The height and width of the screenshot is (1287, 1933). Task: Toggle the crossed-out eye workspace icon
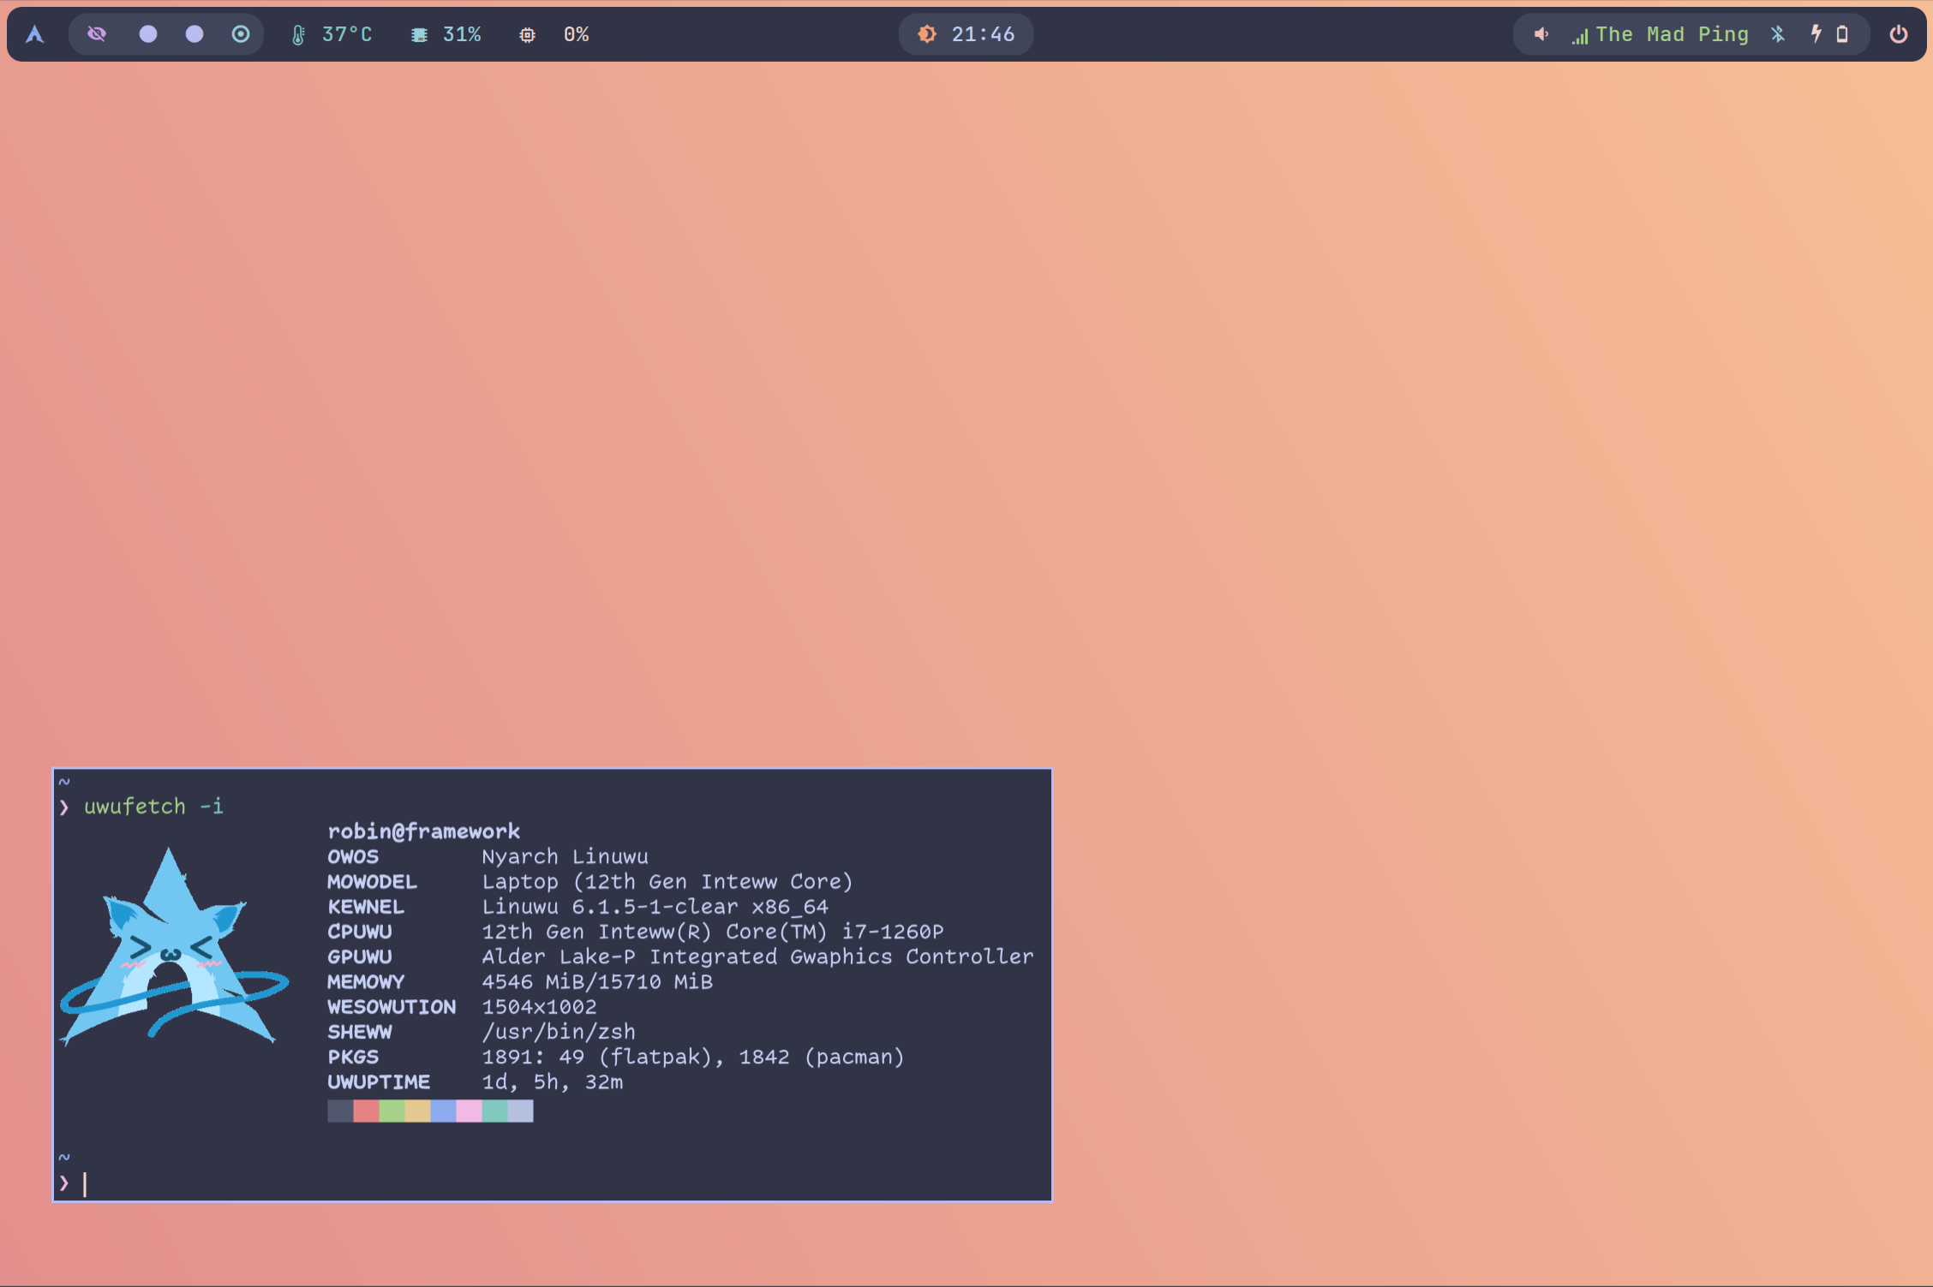[x=97, y=34]
